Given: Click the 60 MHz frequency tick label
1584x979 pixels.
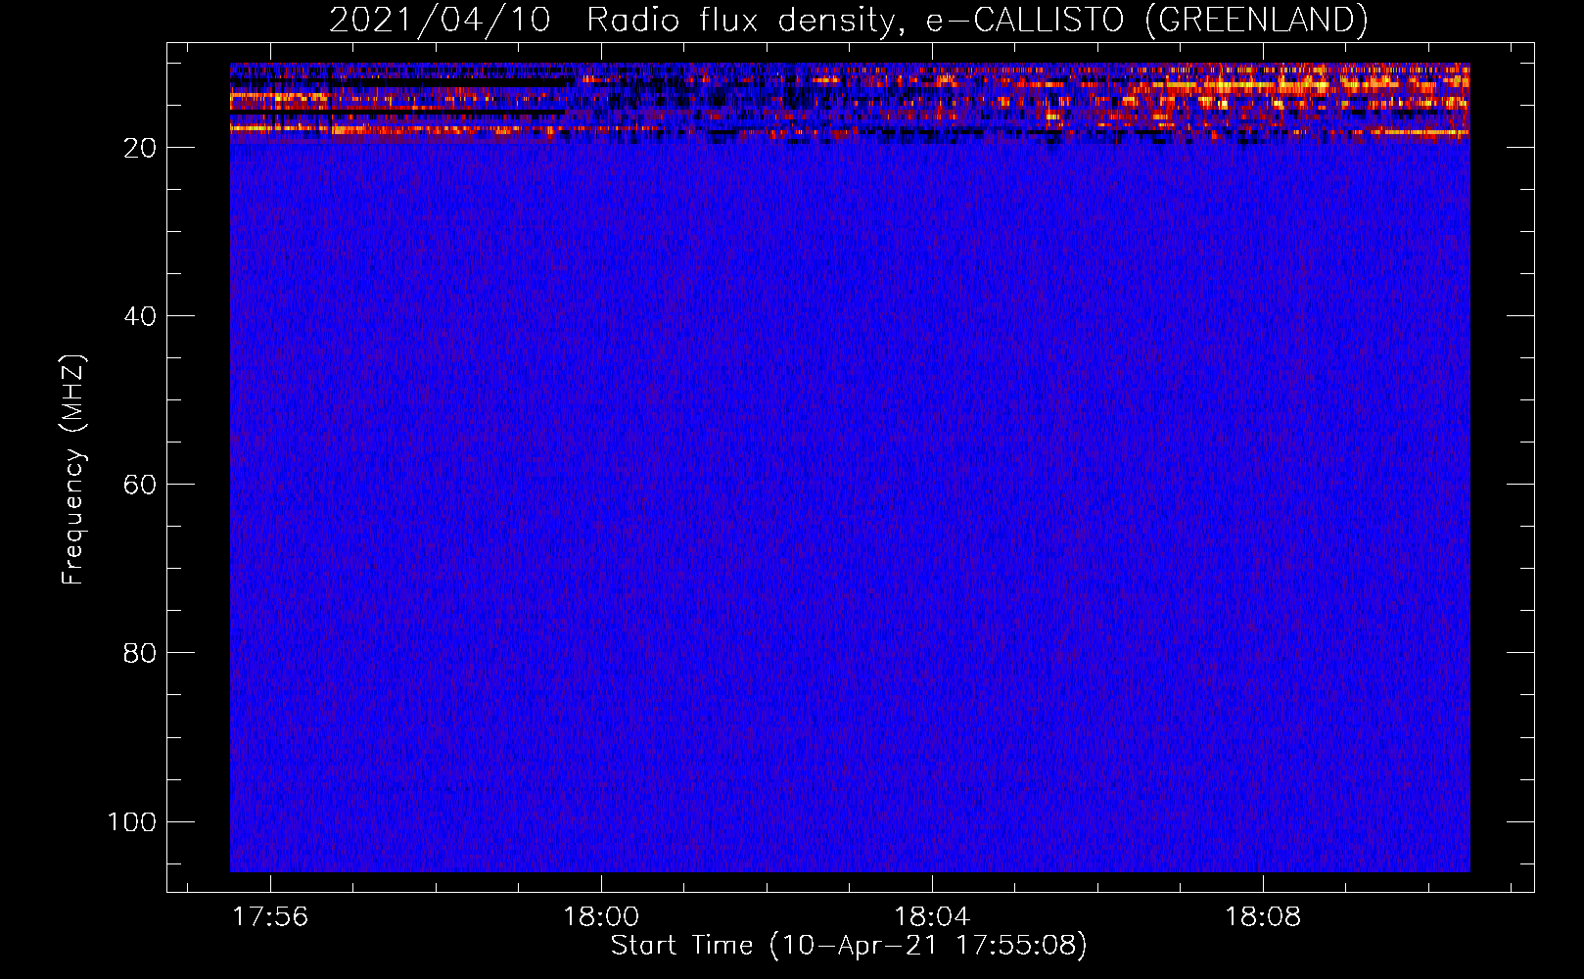Looking at the screenshot, I should click(140, 485).
